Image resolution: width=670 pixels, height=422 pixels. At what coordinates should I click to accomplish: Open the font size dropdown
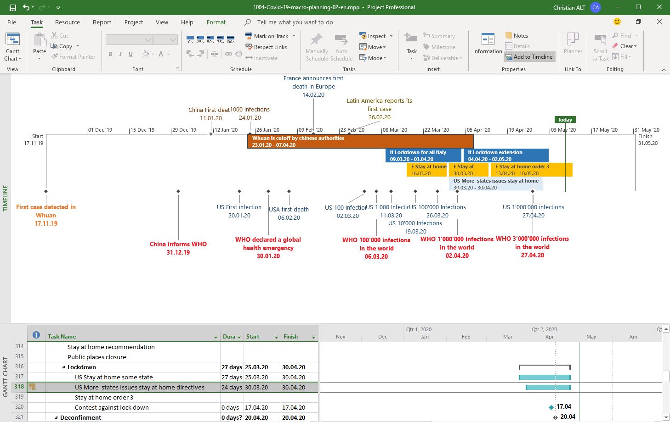pyautogui.click(x=173, y=40)
